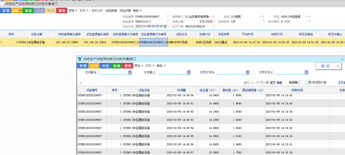Open calendar picker for 拉取时间起 field
Image resolution: width=345 pixels, height=155 pixels.
[x=247, y=72]
